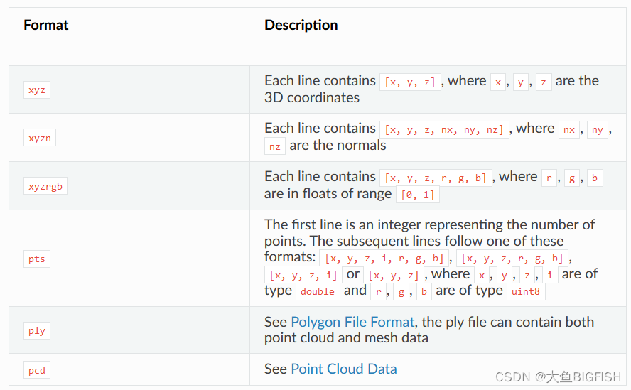Image resolution: width=631 pixels, height=390 pixels.
Task: Click the double type code tag
Action: [318, 291]
